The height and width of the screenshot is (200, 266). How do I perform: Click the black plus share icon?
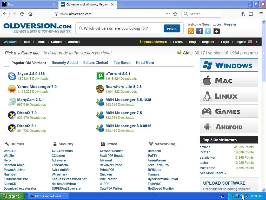216,31
